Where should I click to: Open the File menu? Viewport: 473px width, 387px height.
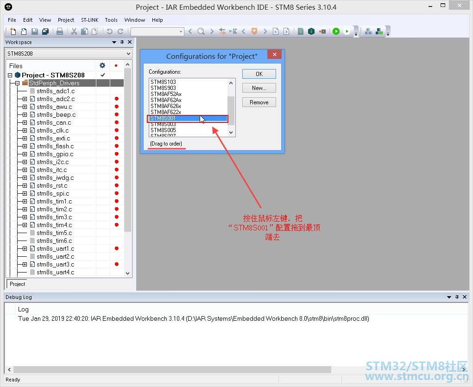pyautogui.click(x=12, y=20)
